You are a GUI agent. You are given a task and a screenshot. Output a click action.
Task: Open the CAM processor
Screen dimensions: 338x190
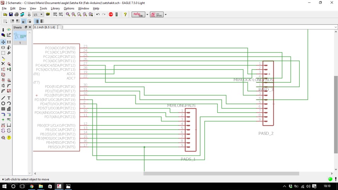click(x=22, y=14)
